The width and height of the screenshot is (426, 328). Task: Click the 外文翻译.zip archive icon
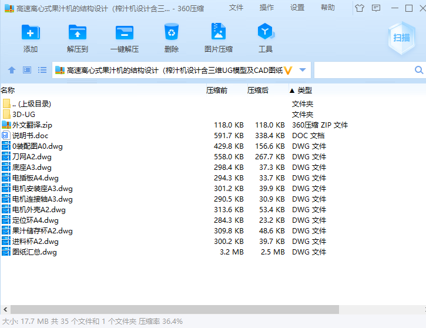click(x=6, y=125)
